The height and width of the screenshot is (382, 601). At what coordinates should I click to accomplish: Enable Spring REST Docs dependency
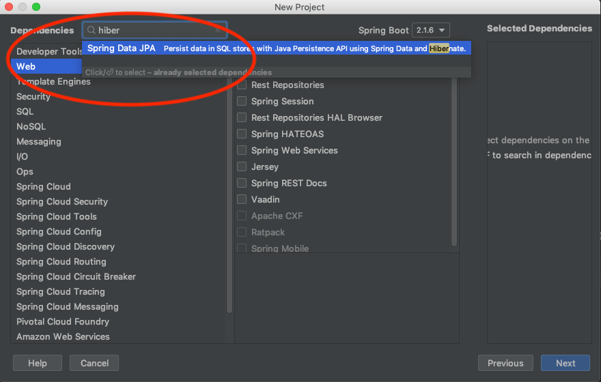pos(242,183)
